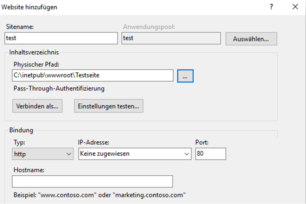Focus the Physischer Pfad input box
Viewport: 306px width, 204px height.
[93, 75]
